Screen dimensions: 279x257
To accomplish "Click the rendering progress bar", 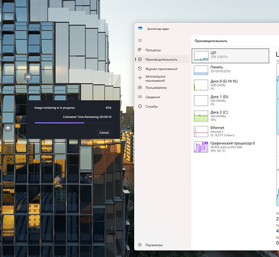I will point(73,123).
